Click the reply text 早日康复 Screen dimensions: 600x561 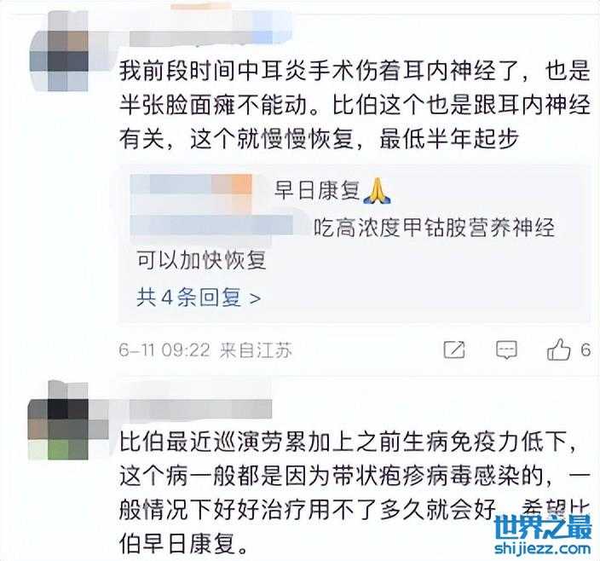coord(317,190)
